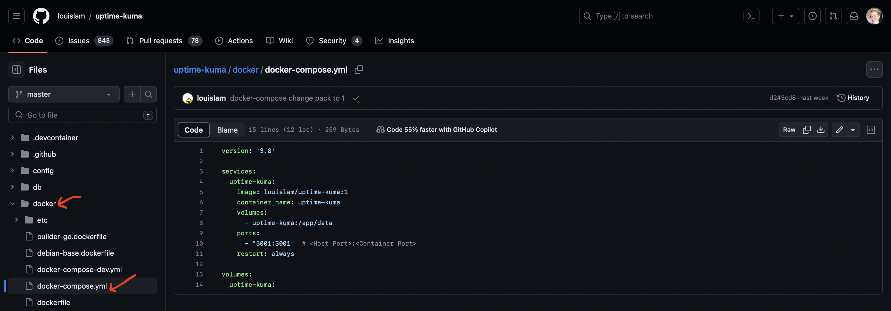Open the create new plus menu
The height and width of the screenshot is (311, 891).
click(786, 16)
